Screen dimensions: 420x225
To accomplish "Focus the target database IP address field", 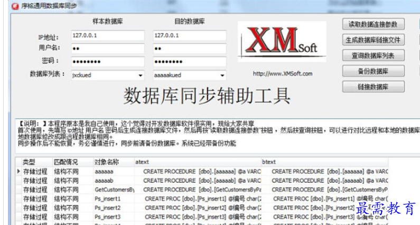I will pyautogui.click(x=190, y=35).
